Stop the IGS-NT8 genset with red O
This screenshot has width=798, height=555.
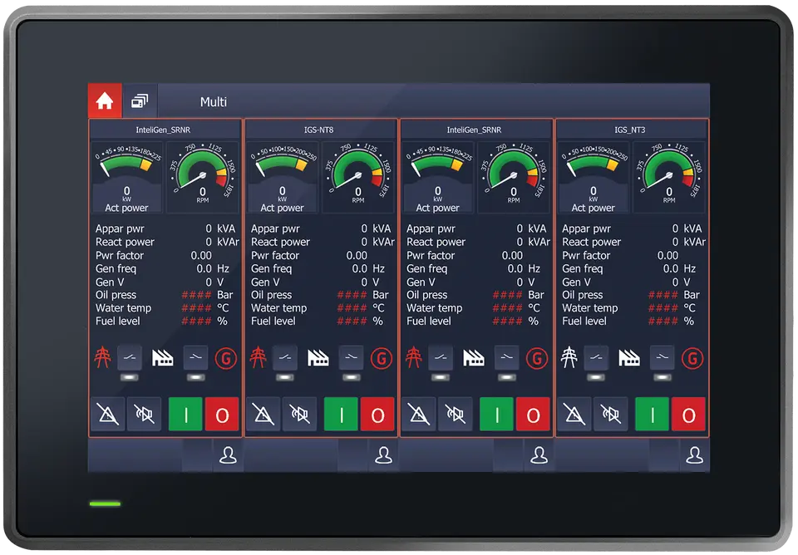coord(377,415)
